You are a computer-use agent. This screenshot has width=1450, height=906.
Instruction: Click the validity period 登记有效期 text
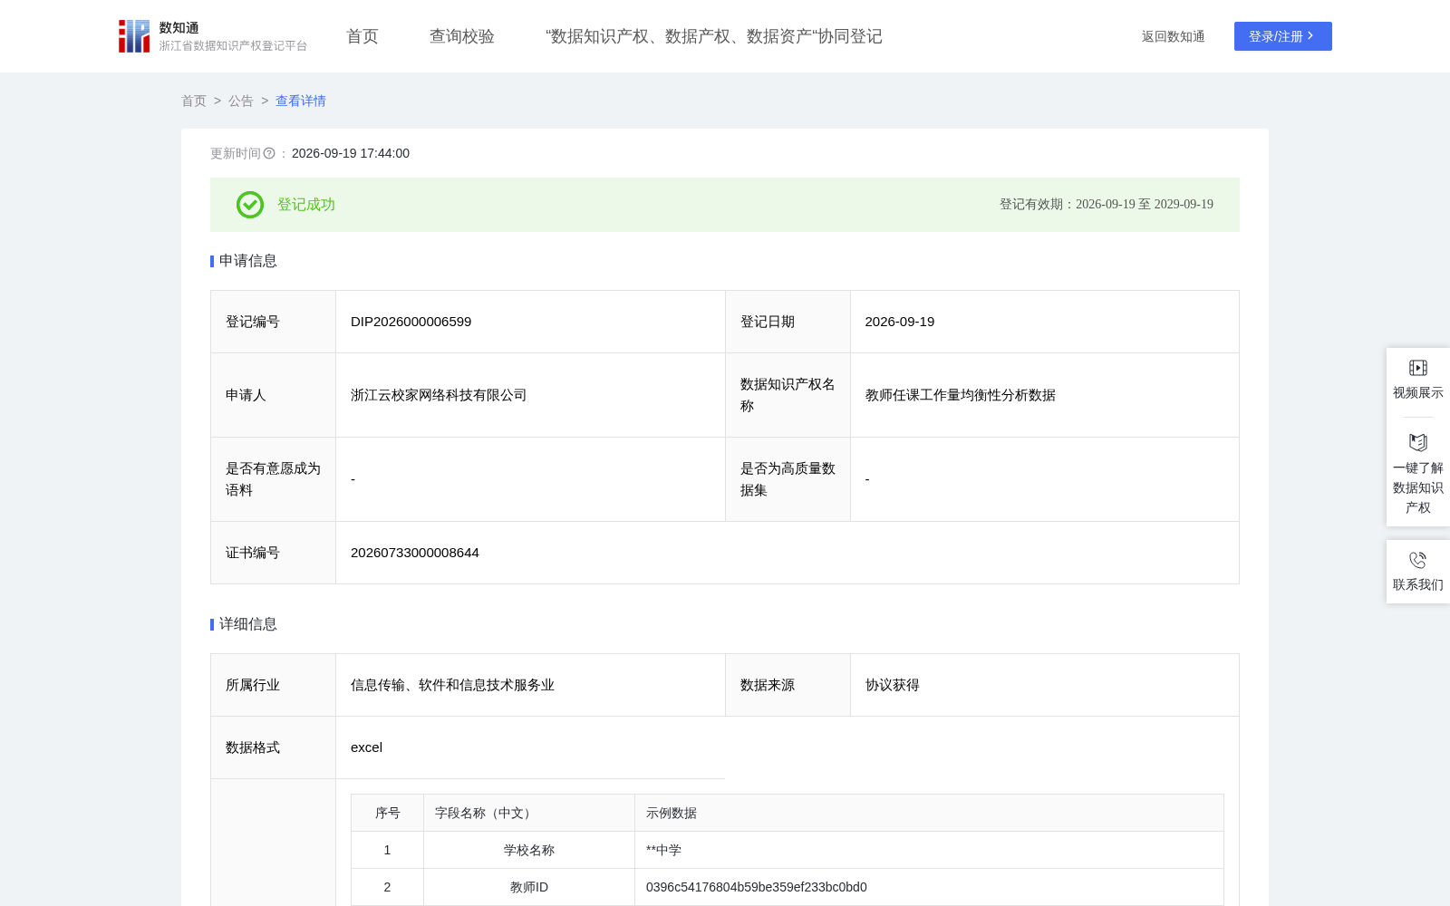pyautogui.click(x=1107, y=205)
